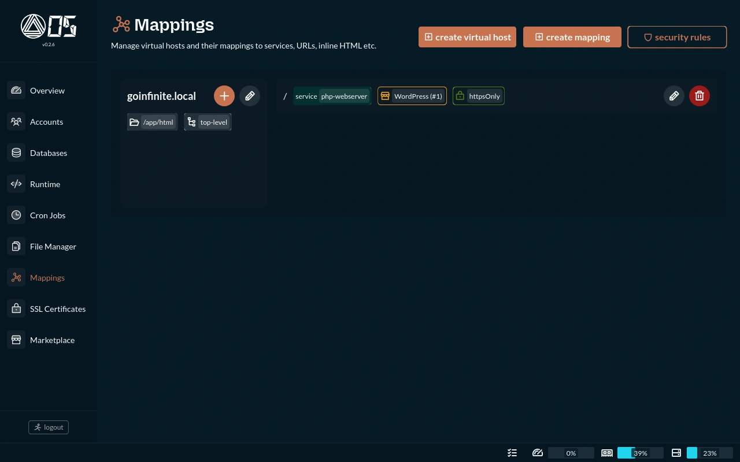Click the WordPress (#1) marketplace tag
Image resolution: width=740 pixels, height=462 pixels.
pyautogui.click(x=412, y=96)
